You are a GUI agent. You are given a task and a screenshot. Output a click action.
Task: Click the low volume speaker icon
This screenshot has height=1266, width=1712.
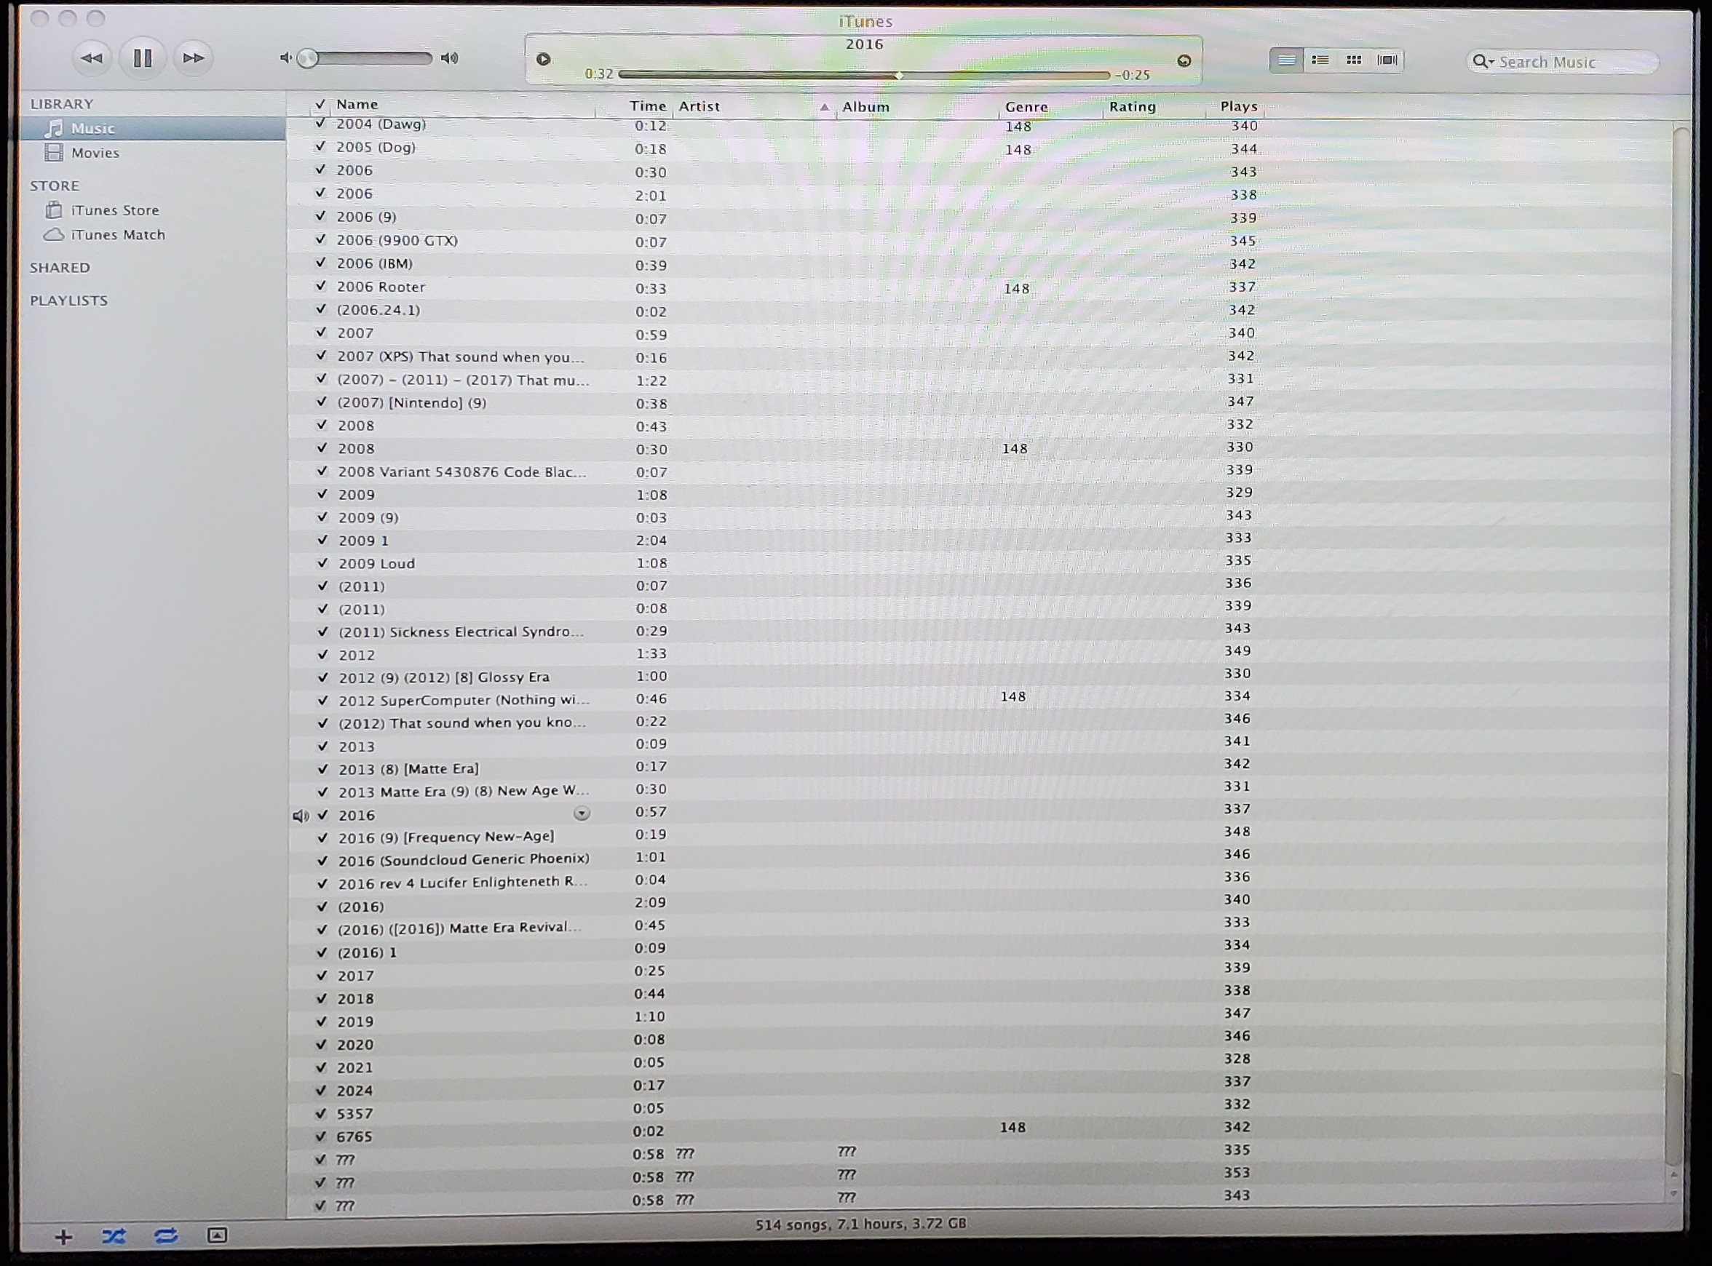point(285,58)
